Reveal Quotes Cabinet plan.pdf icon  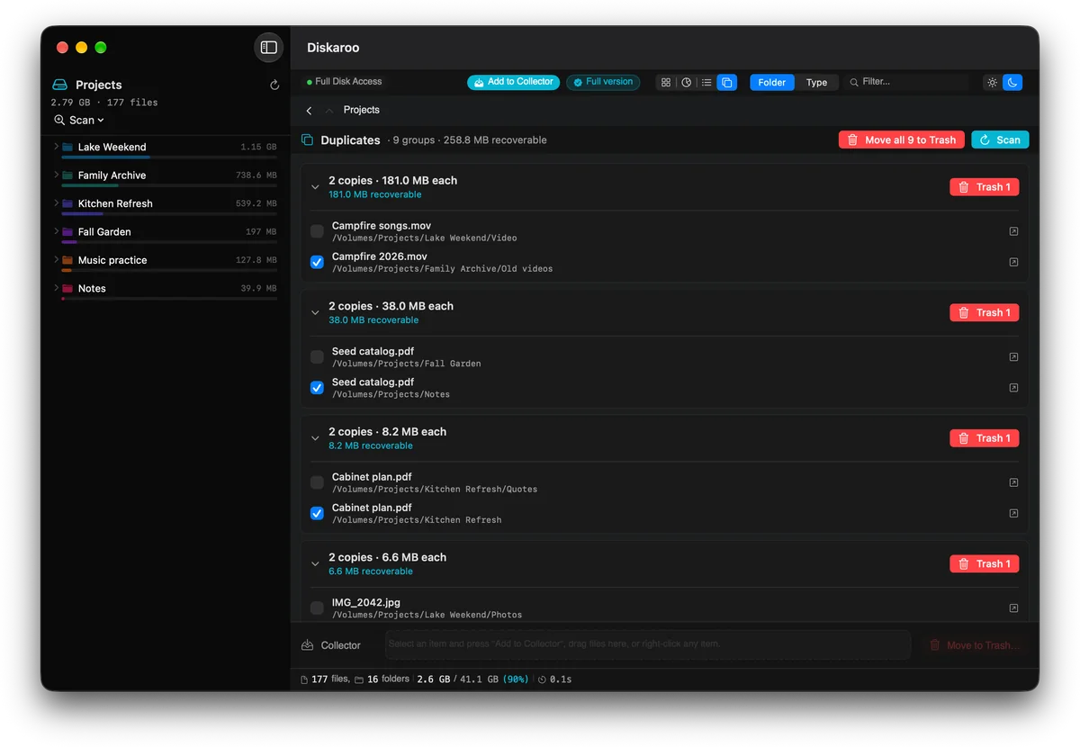click(x=1013, y=482)
